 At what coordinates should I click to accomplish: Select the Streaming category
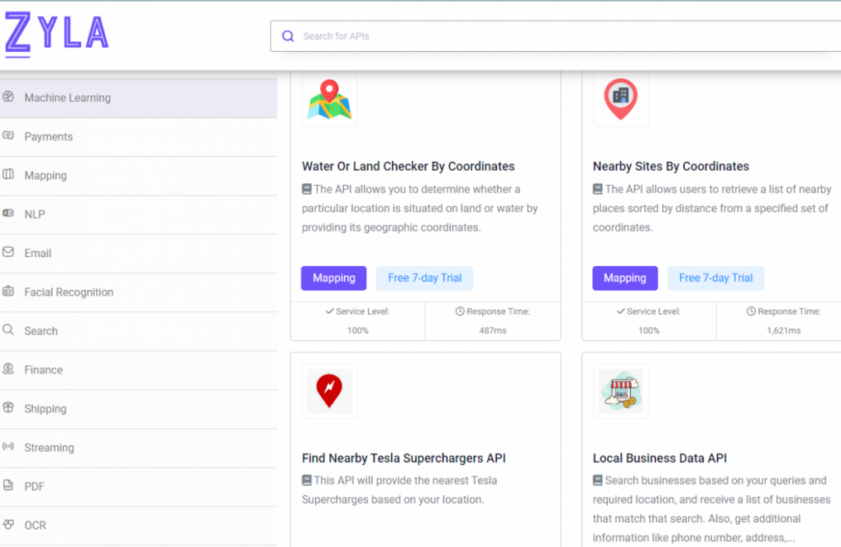point(138,448)
